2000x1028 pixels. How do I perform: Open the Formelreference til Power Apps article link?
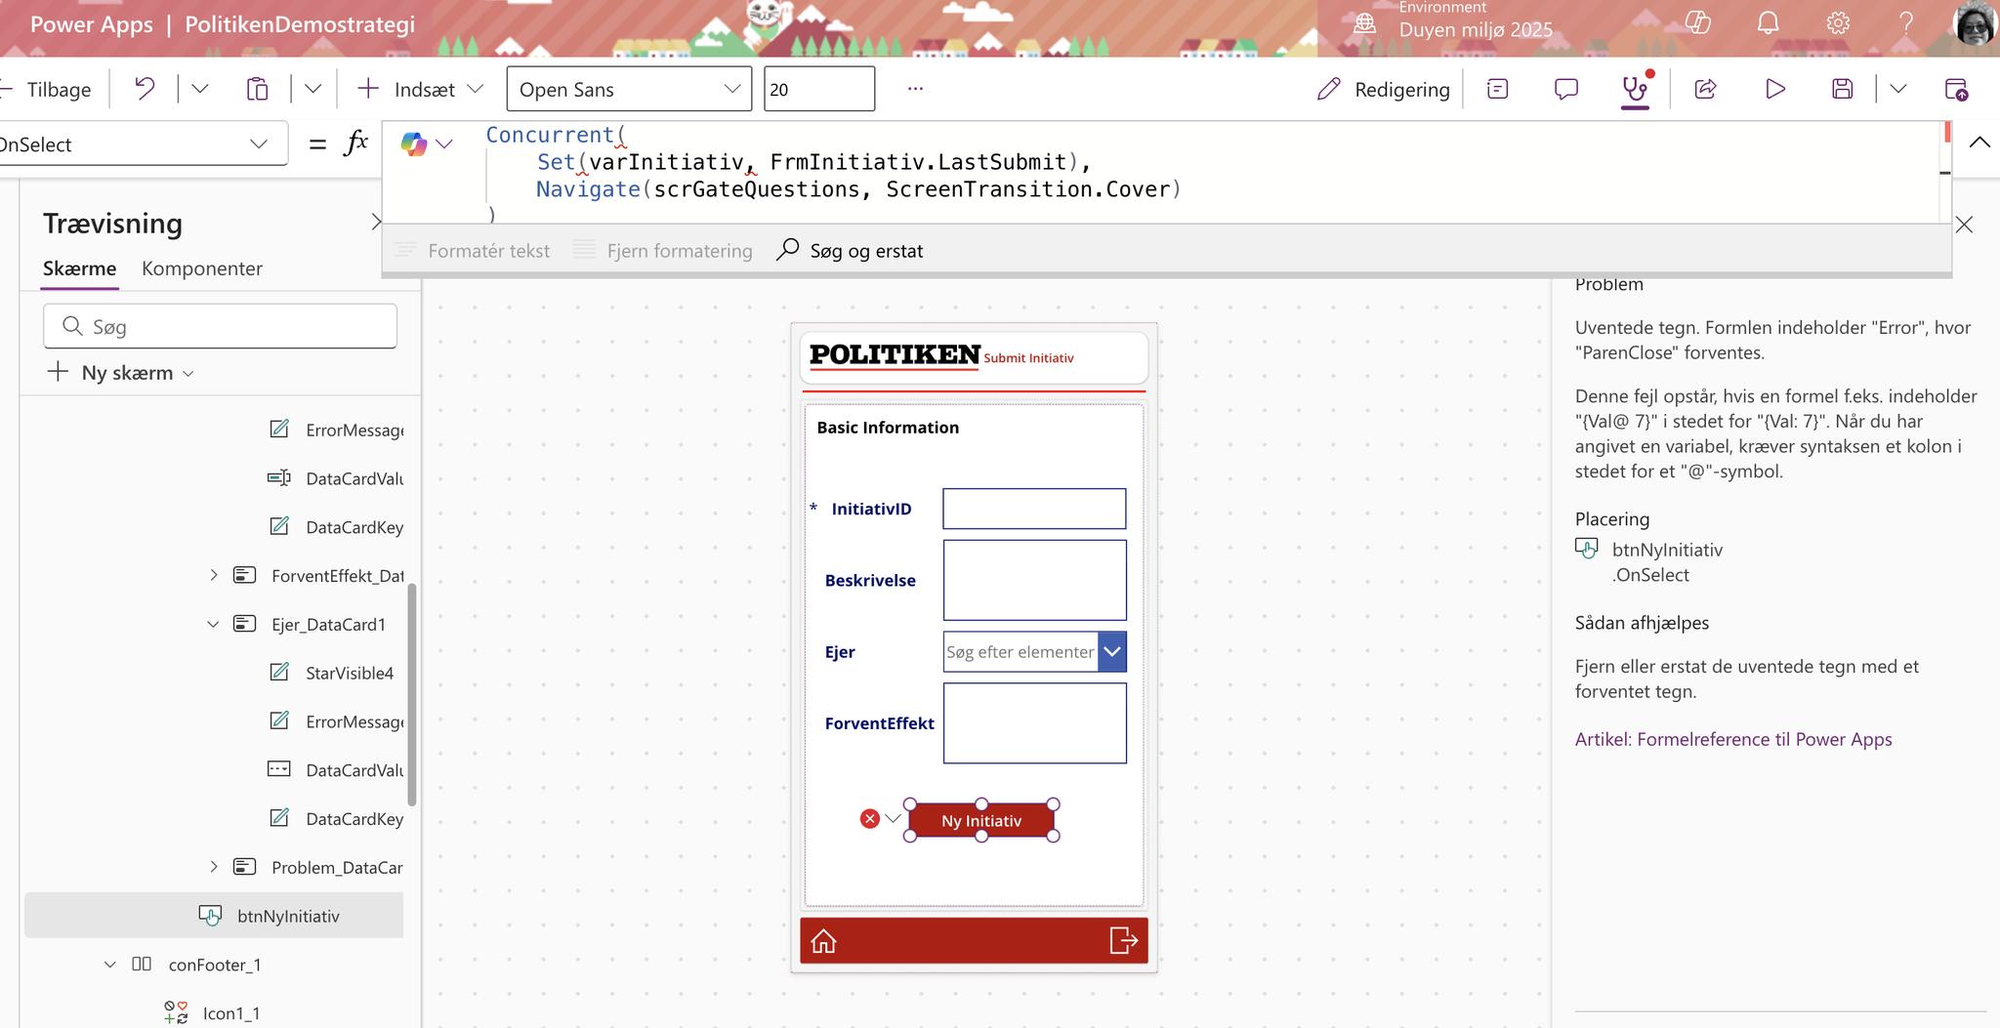(x=1733, y=739)
